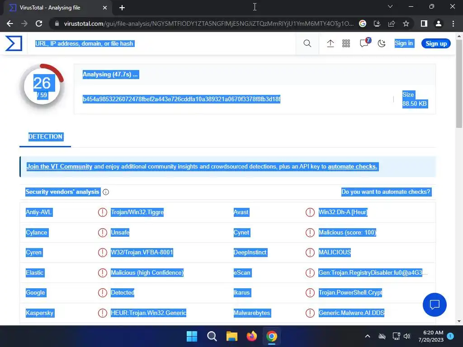Click the upload file arrow icon

click(330, 43)
